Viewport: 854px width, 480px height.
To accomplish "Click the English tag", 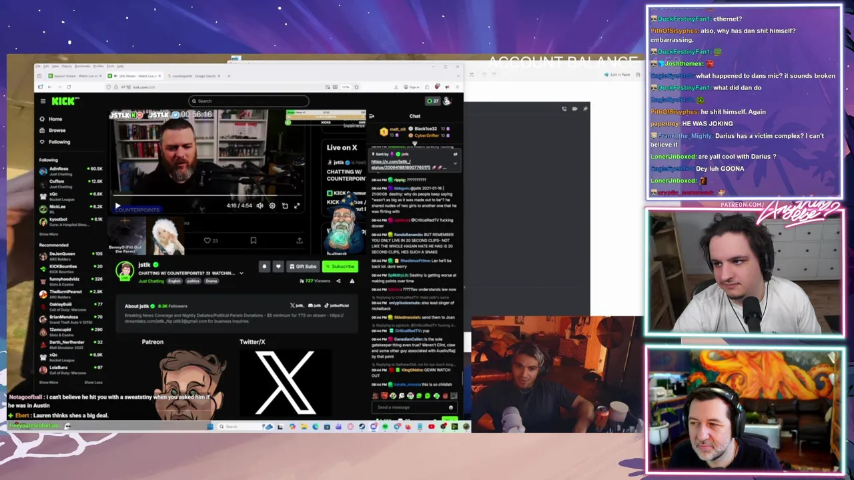I will [174, 281].
